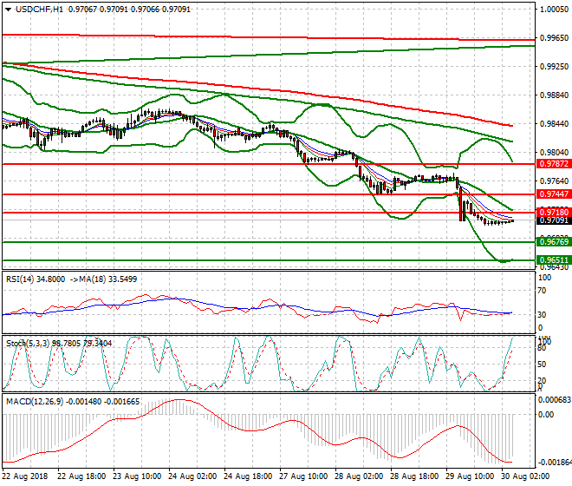This screenshot has height=486, width=572.
Task: Click the 28 Aug 18:00 time label
Action: click(414, 476)
